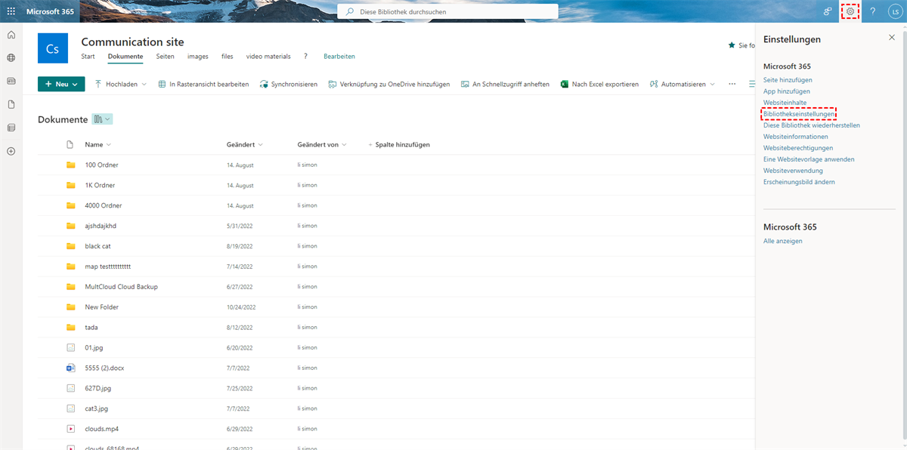Open the globe sites icon in left rail

coord(11,57)
